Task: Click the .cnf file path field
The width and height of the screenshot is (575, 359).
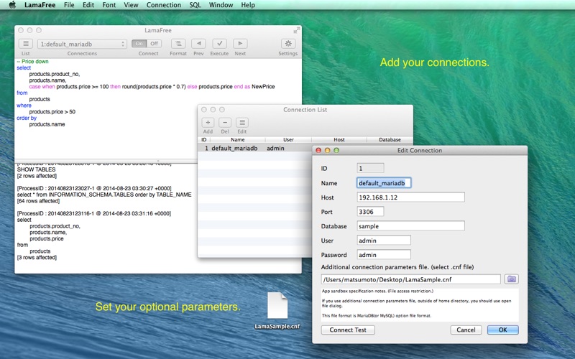Action: click(x=410, y=279)
